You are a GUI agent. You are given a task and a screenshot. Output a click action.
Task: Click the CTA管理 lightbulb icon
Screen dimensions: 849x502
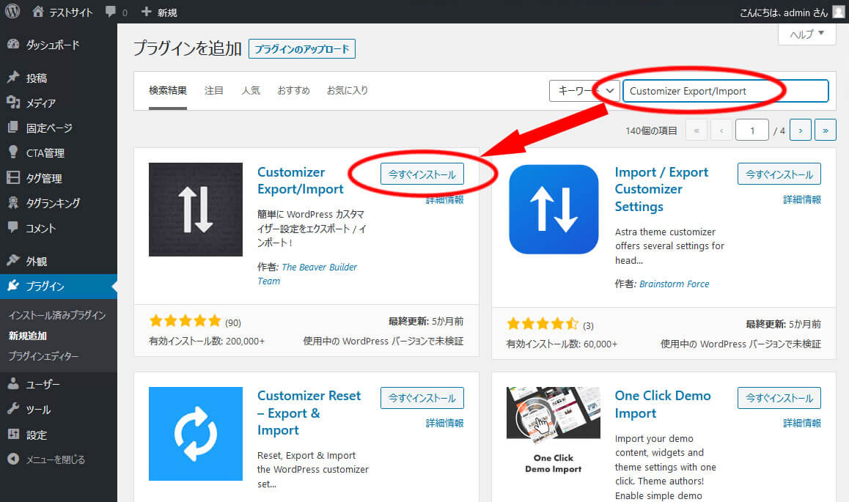pyautogui.click(x=13, y=152)
